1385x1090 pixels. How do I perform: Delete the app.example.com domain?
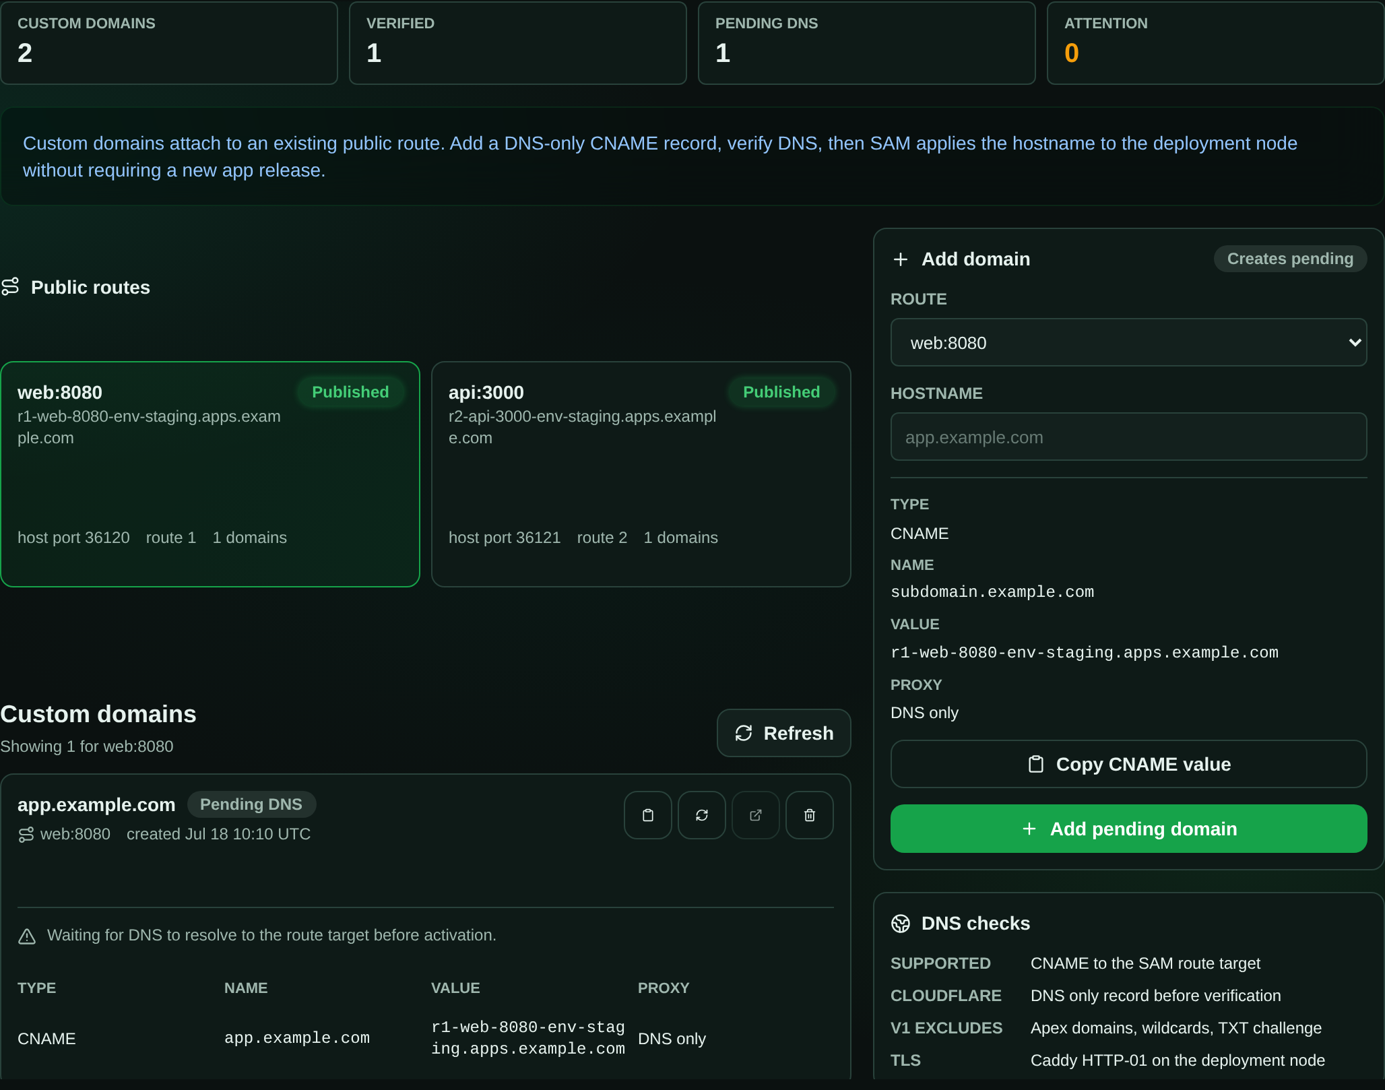[809, 815]
